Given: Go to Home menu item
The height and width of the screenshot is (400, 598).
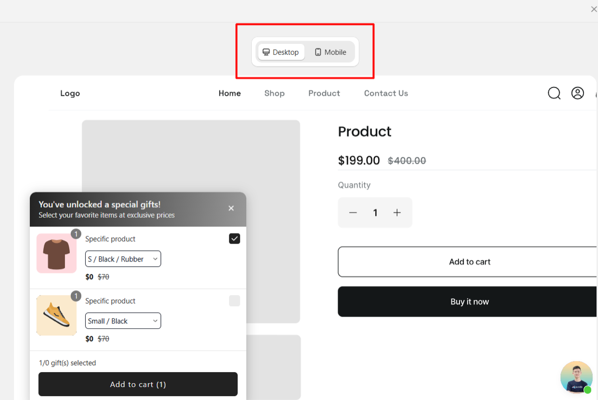Looking at the screenshot, I should pyautogui.click(x=230, y=94).
